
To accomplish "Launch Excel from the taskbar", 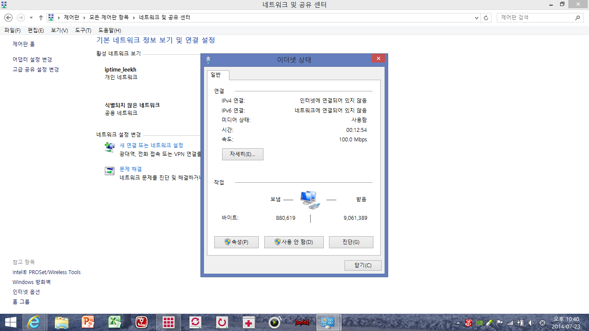I will (x=115, y=322).
